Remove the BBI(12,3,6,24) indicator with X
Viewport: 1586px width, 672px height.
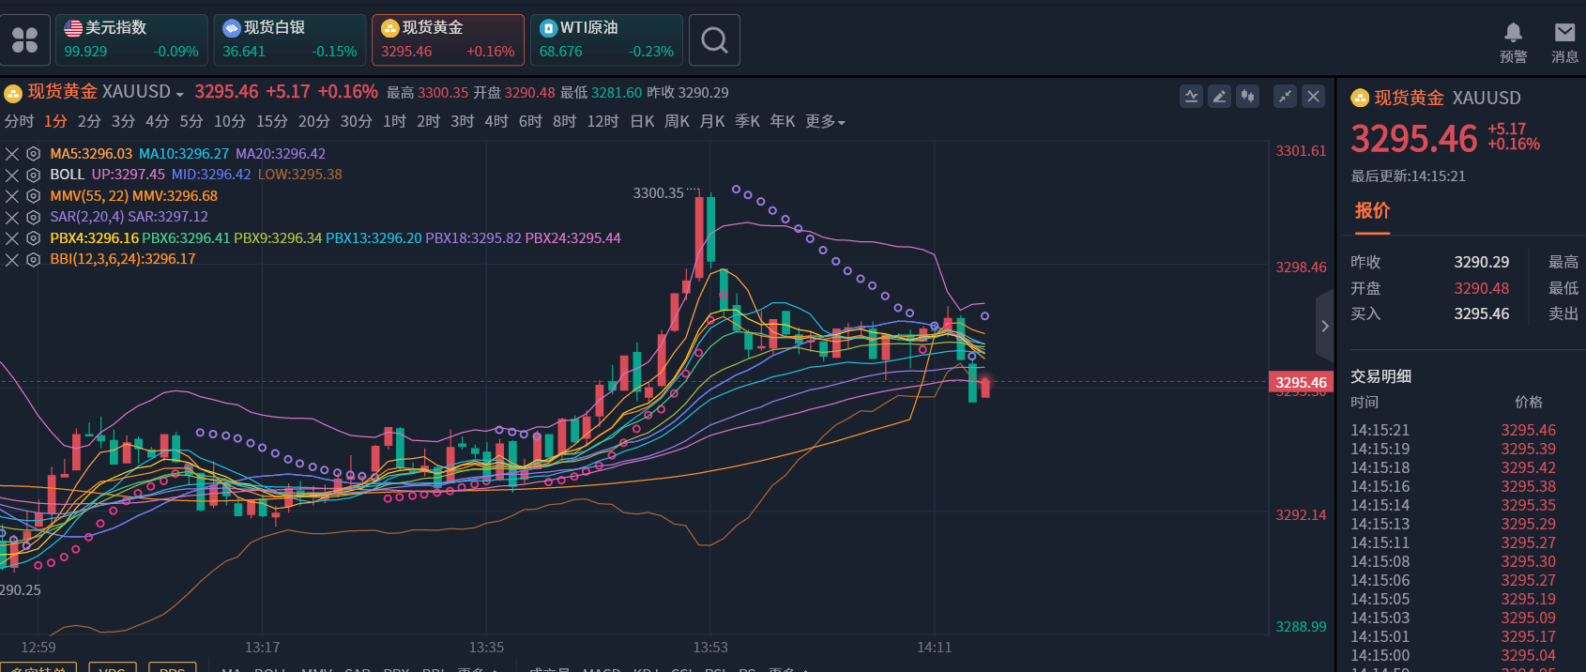coord(12,259)
